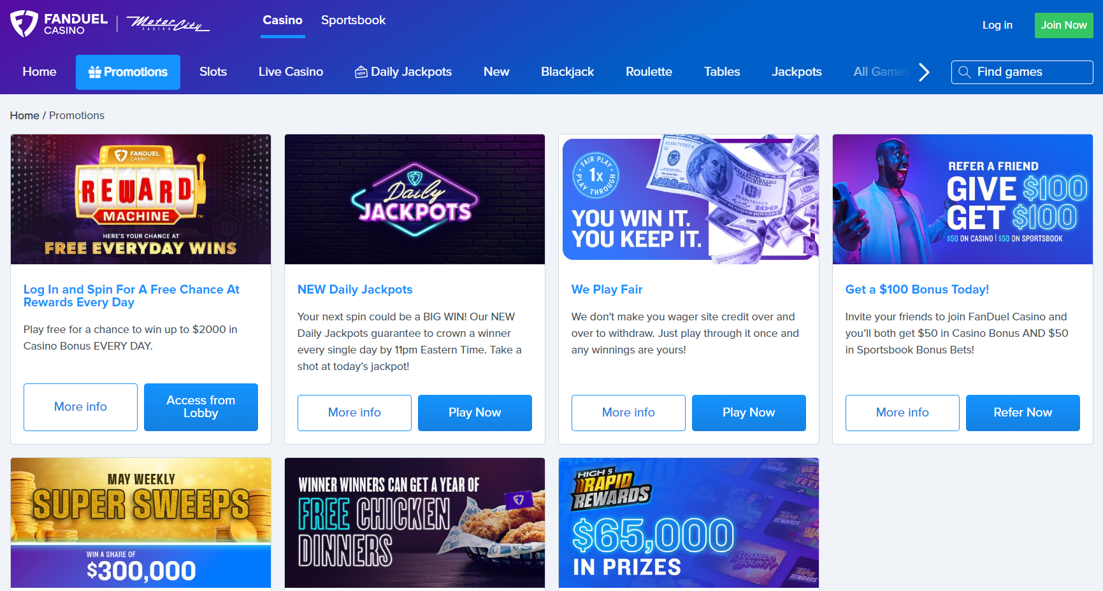Click Access from Lobby button
Image resolution: width=1103 pixels, height=591 pixels.
[x=201, y=407]
